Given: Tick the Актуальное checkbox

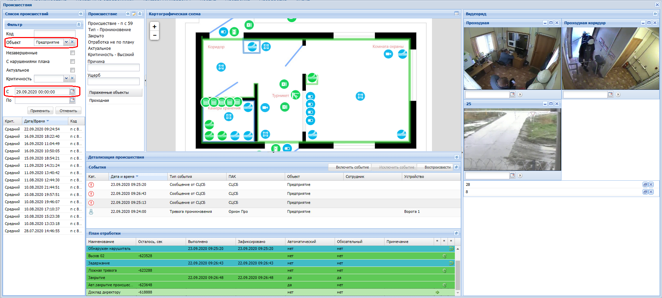Looking at the screenshot, I should pyautogui.click(x=72, y=70).
